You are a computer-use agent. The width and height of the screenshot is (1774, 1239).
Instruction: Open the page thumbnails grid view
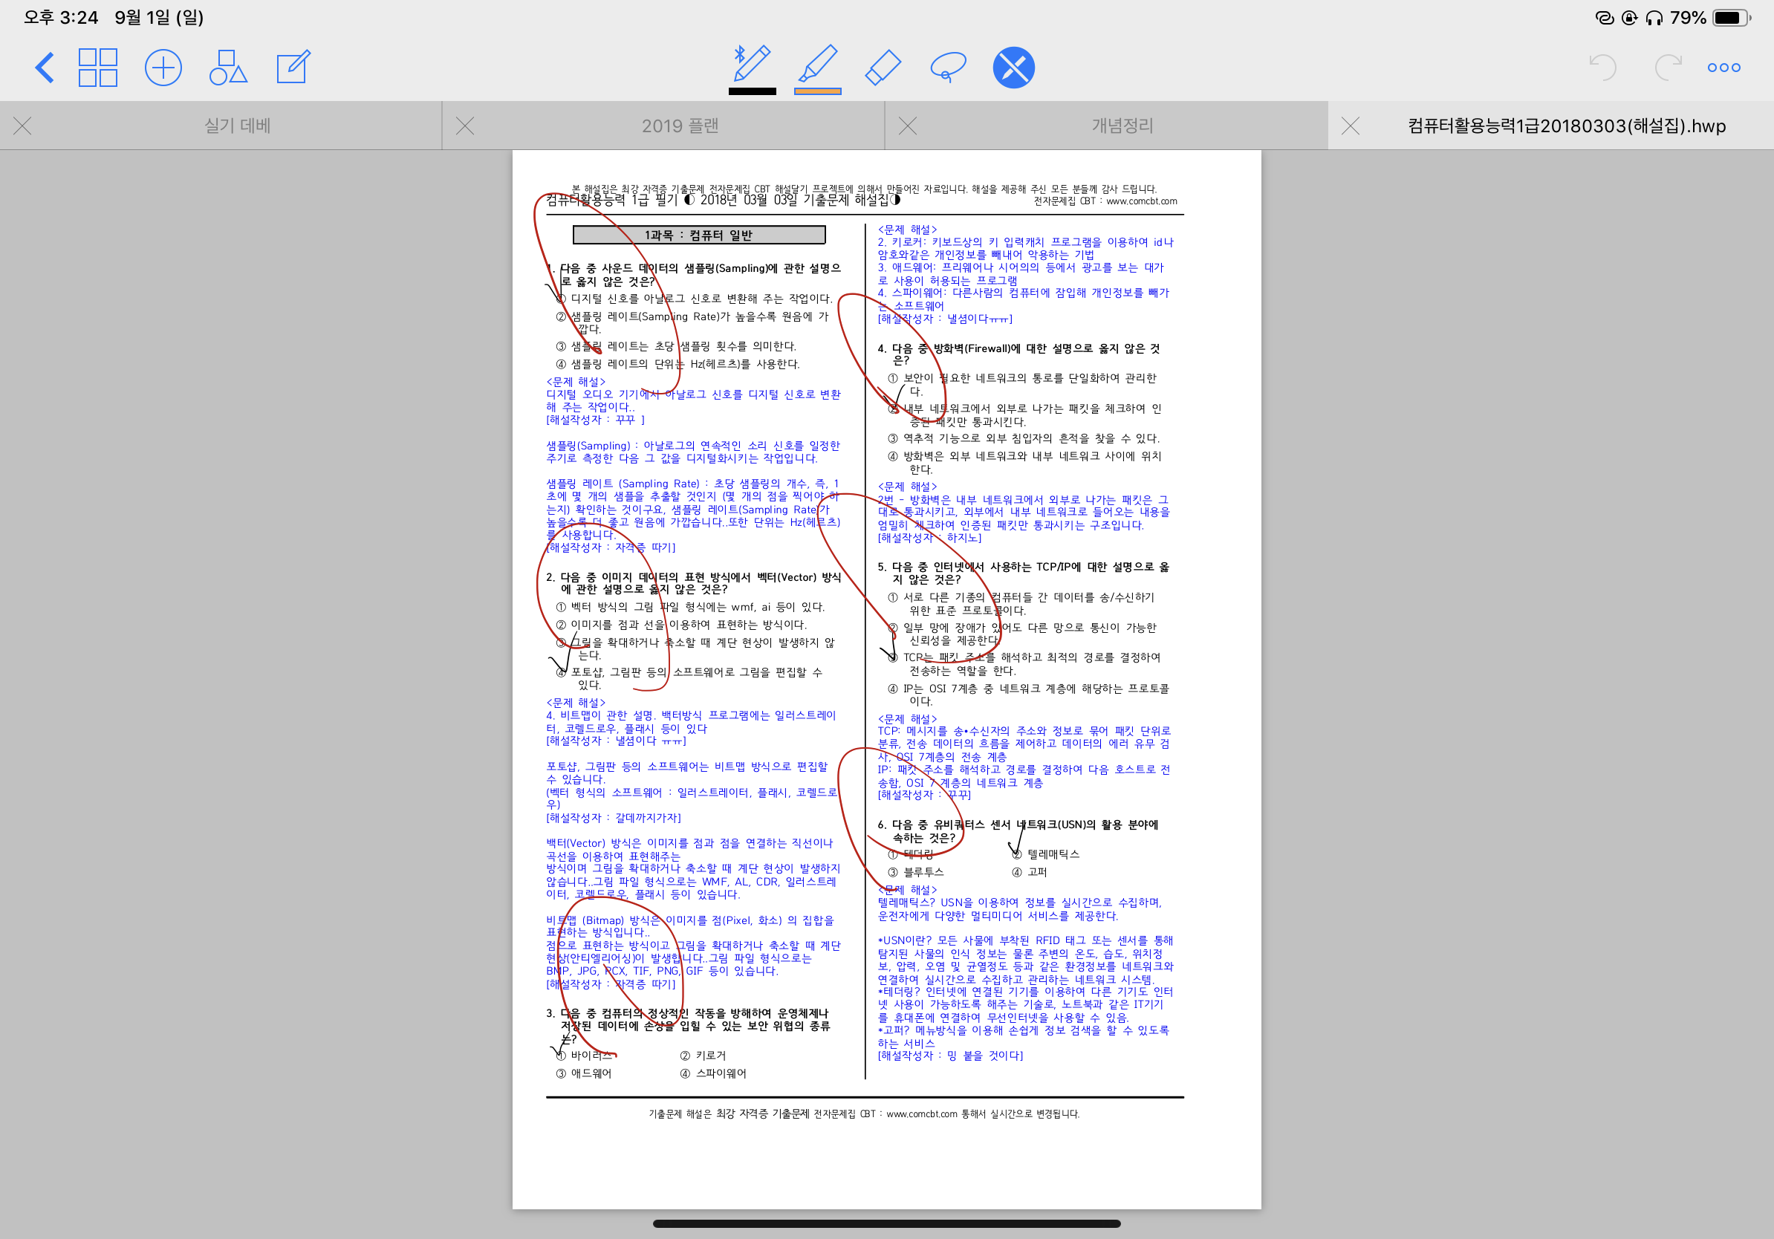coord(98,67)
